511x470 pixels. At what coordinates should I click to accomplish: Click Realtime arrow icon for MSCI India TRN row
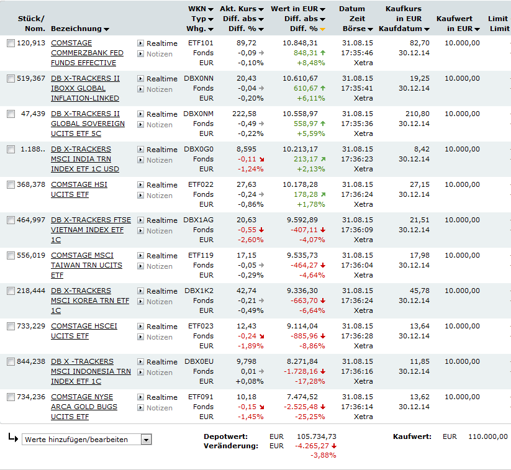140,149
